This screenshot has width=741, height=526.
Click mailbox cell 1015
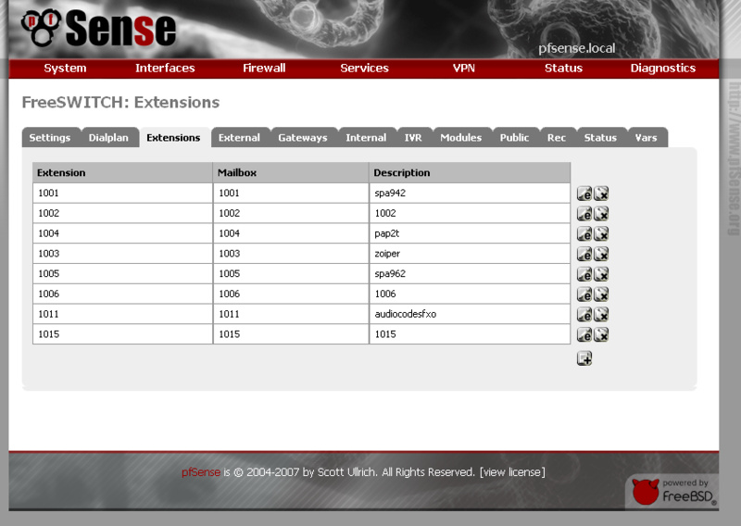point(291,334)
